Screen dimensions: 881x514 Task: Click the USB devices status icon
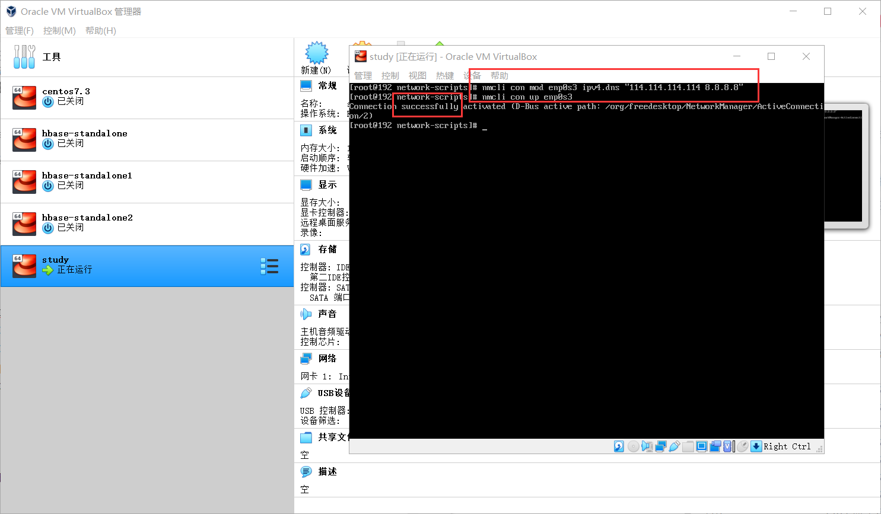pos(675,446)
